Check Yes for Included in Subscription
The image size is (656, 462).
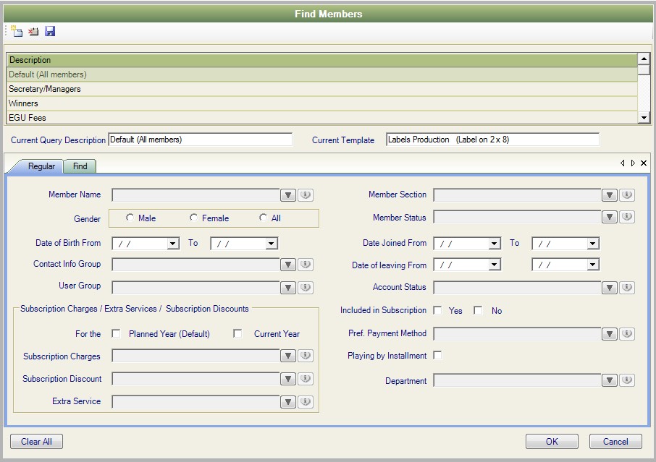pos(437,310)
